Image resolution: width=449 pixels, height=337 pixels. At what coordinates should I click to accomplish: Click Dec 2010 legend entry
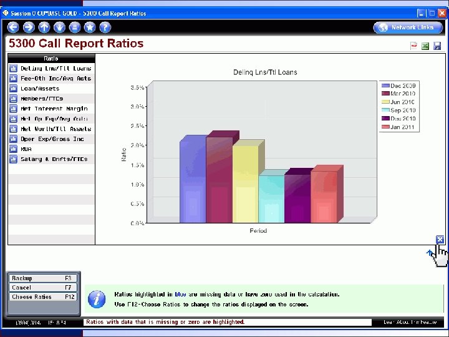pos(398,119)
